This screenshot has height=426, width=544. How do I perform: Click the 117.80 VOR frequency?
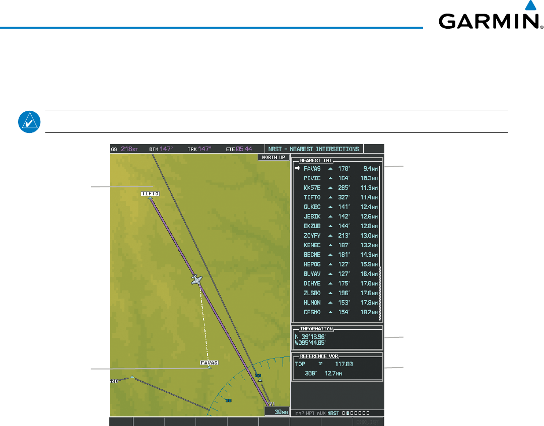coord(344,364)
